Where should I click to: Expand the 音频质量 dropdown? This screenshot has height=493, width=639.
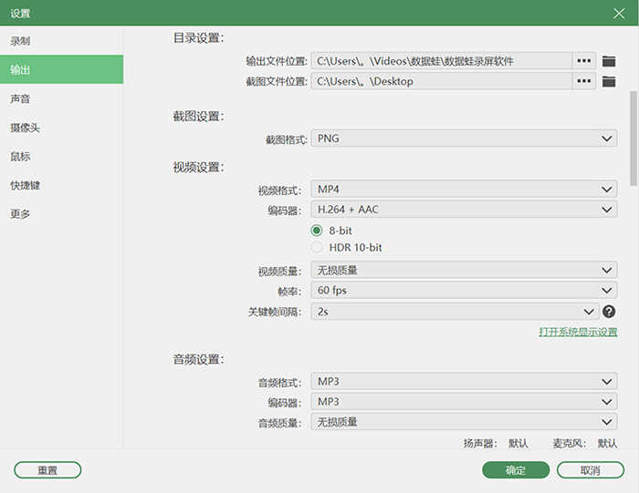click(x=464, y=422)
